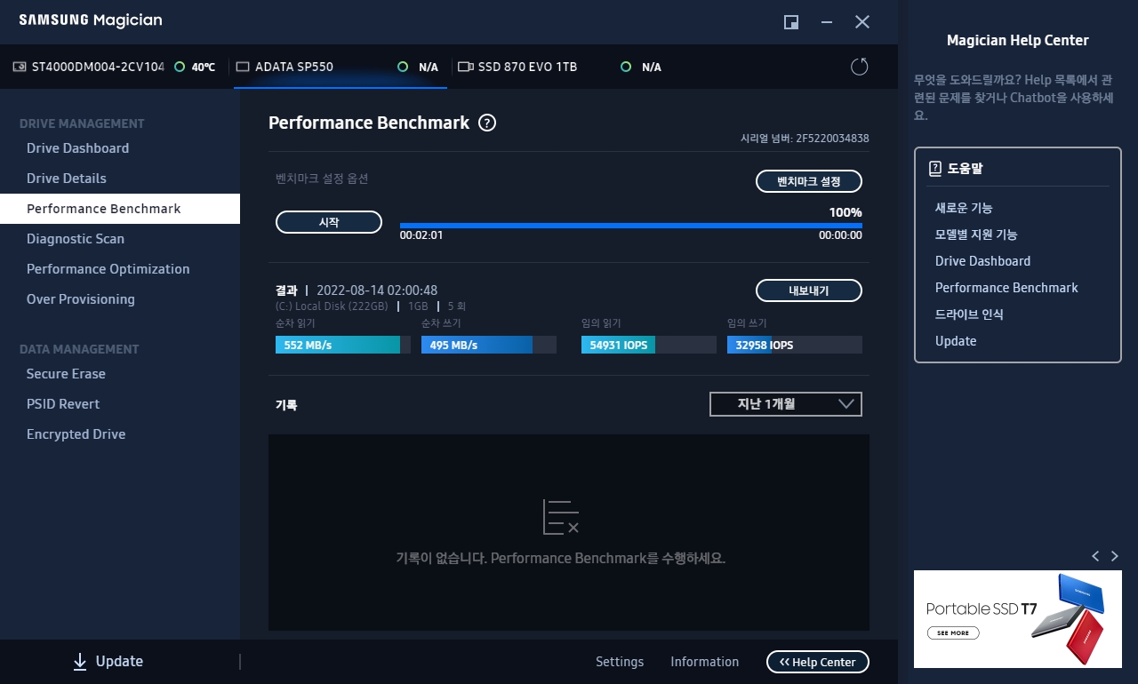Screen dimensions: 1138x684
Task: Go to next help center banner
Action: (1115, 556)
